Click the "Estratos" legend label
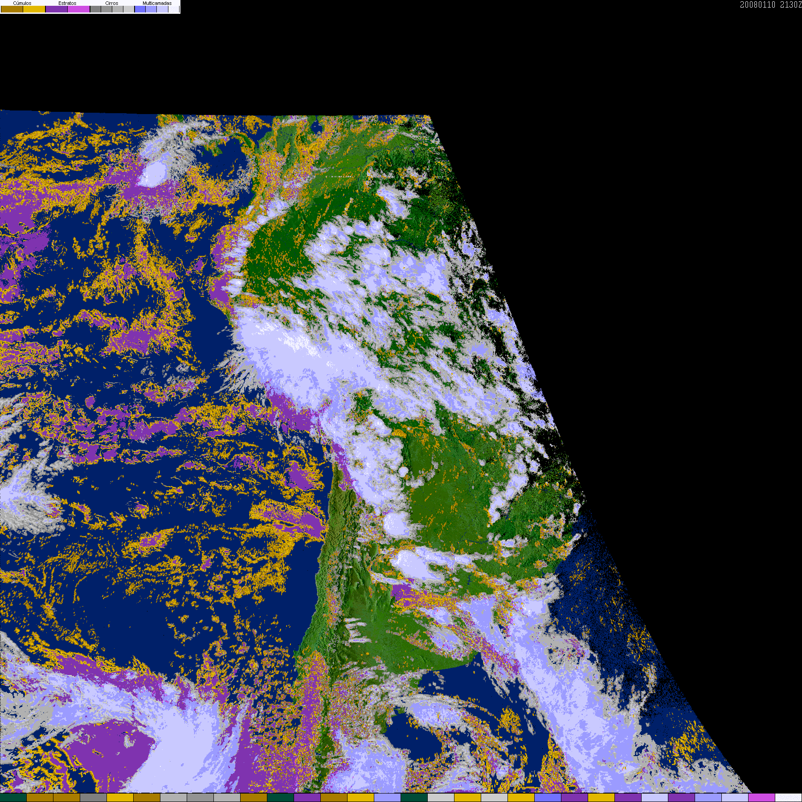The height and width of the screenshot is (802, 802). pyautogui.click(x=67, y=3)
